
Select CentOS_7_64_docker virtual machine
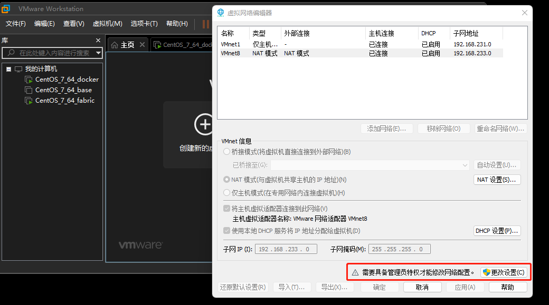click(67, 80)
